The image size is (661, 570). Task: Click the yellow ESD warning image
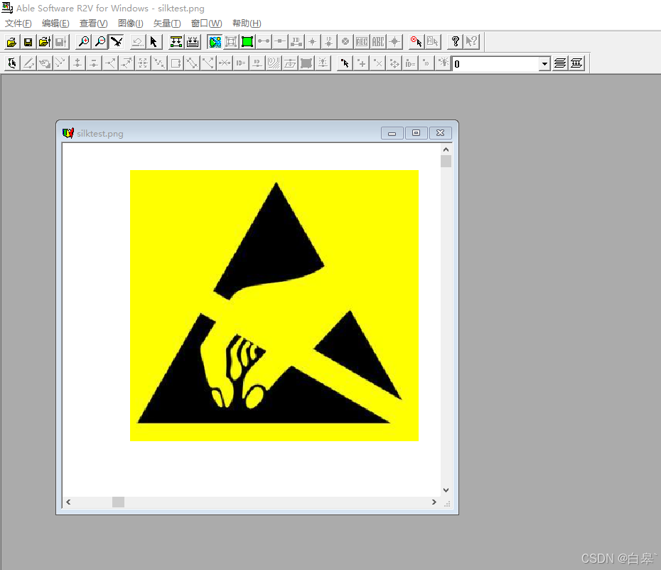coord(274,305)
